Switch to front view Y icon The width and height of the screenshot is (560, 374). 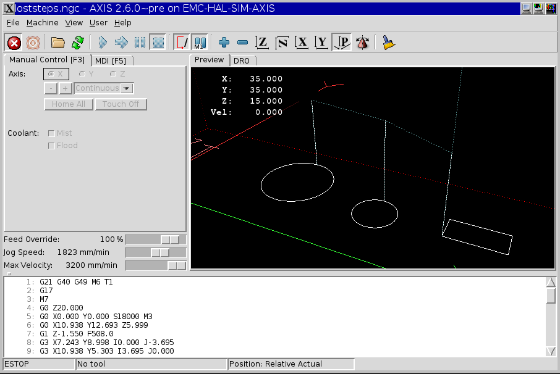321,43
